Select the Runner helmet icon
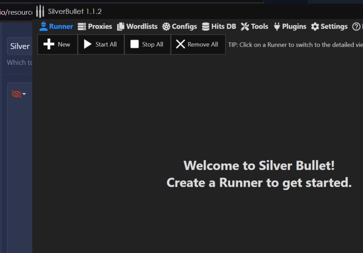The image size is (363, 253). coord(43,26)
